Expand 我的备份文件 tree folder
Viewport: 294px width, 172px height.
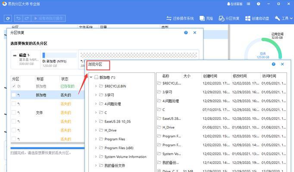pos(96,165)
